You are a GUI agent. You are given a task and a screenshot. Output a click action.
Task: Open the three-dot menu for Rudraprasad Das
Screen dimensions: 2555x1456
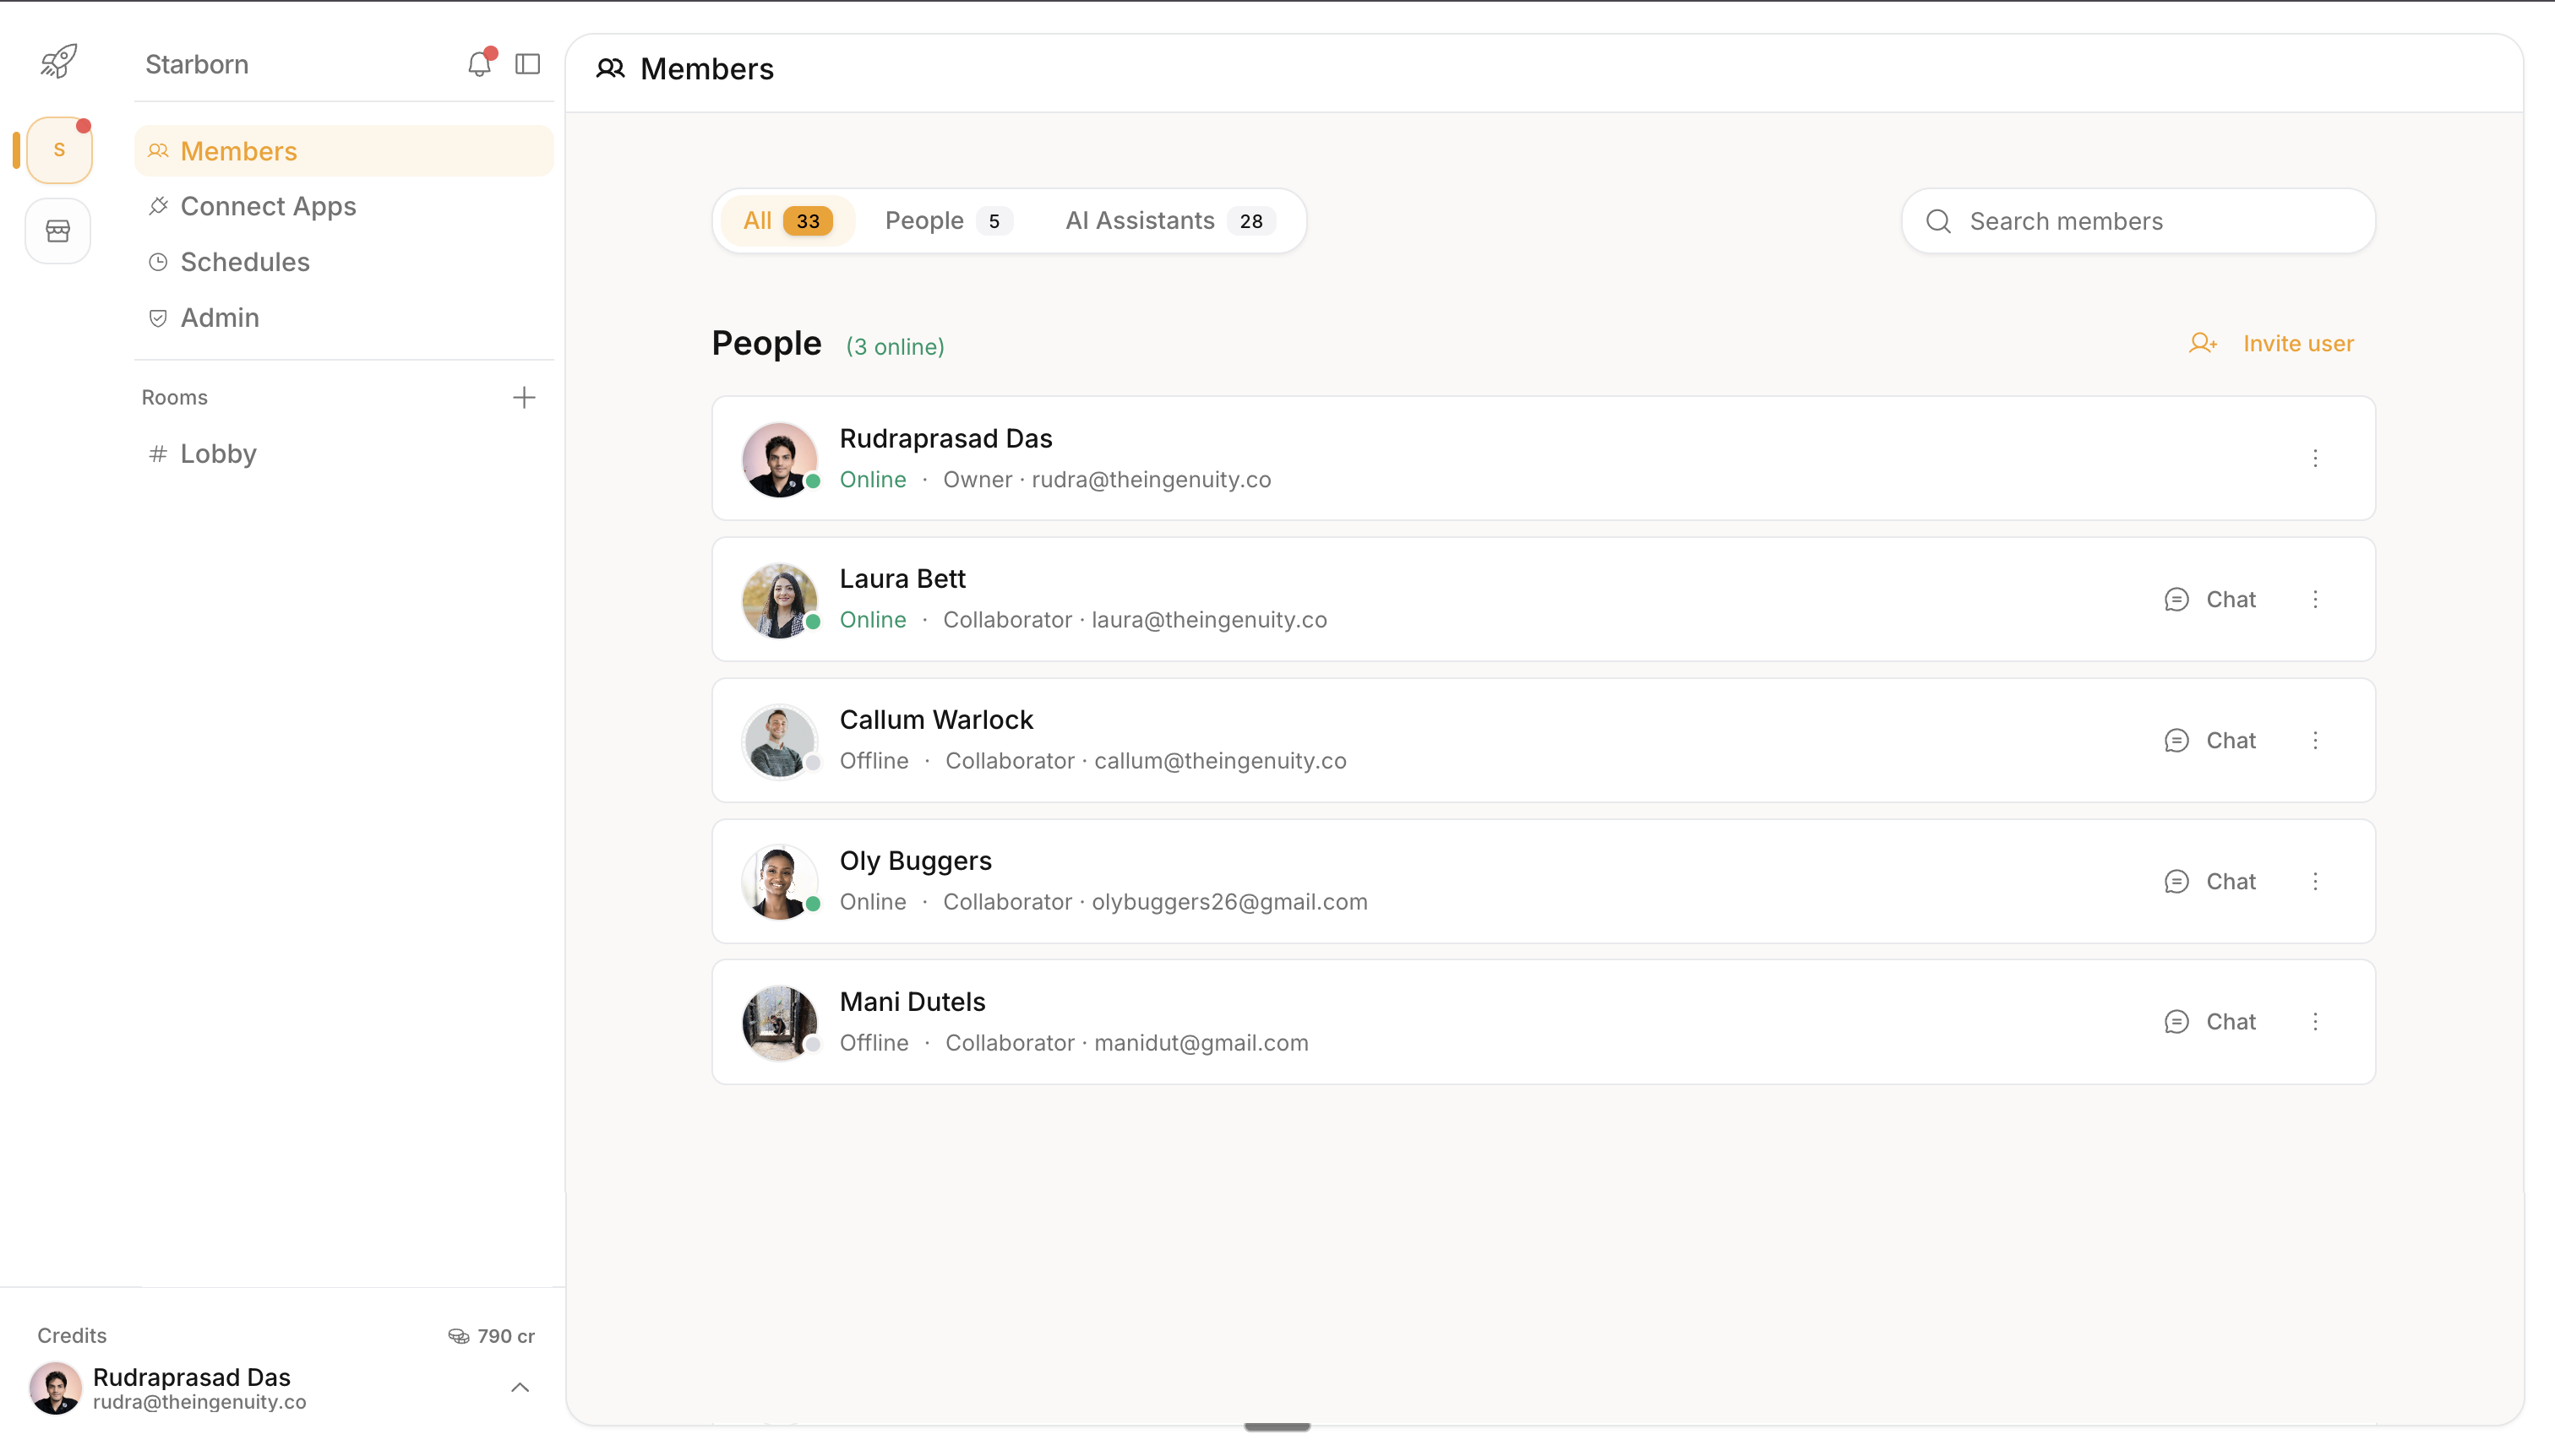point(2317,458)
